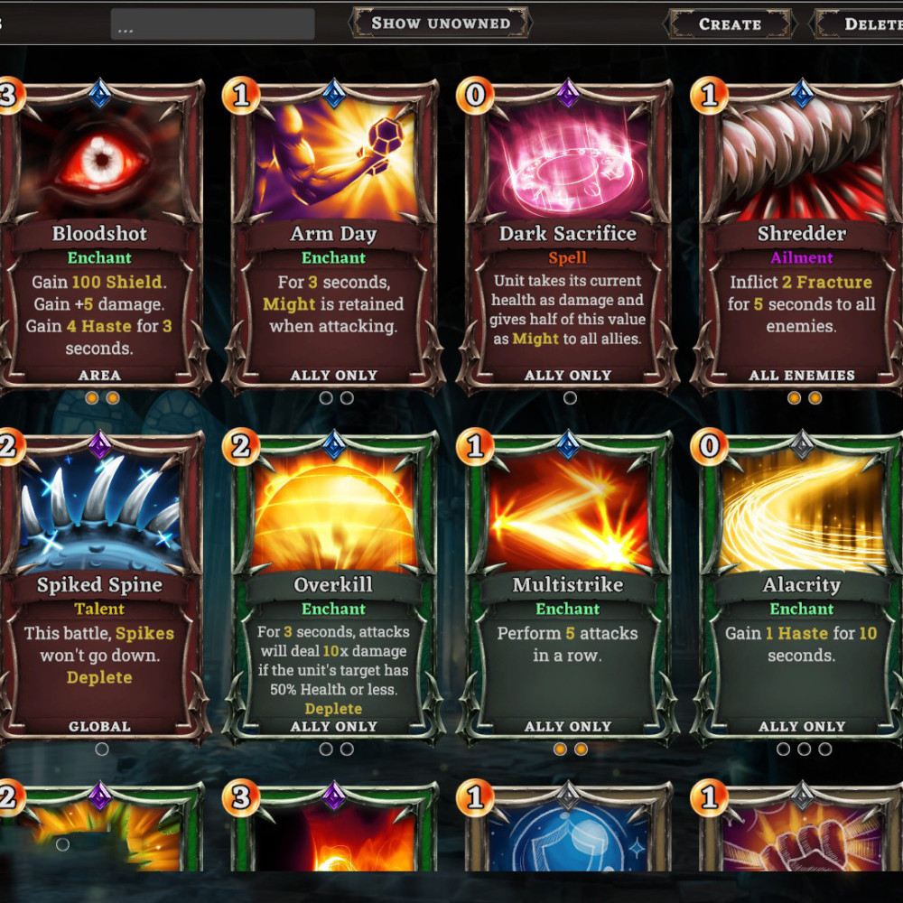
Task: Click the blue gem atop Shredder card
Action: coord(802,93)
